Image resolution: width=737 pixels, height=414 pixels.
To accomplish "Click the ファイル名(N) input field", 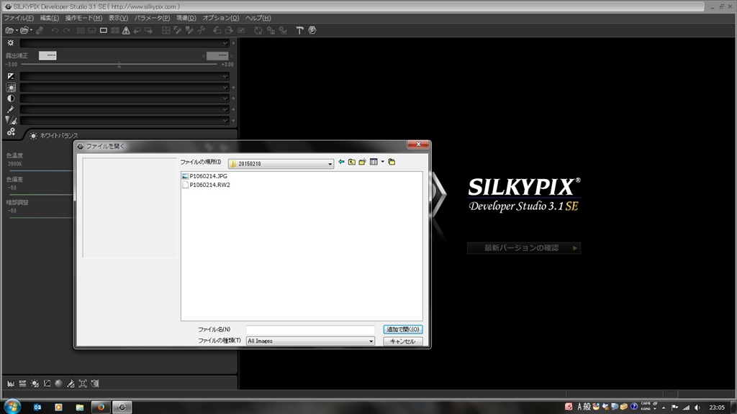I will coord(310,330).
